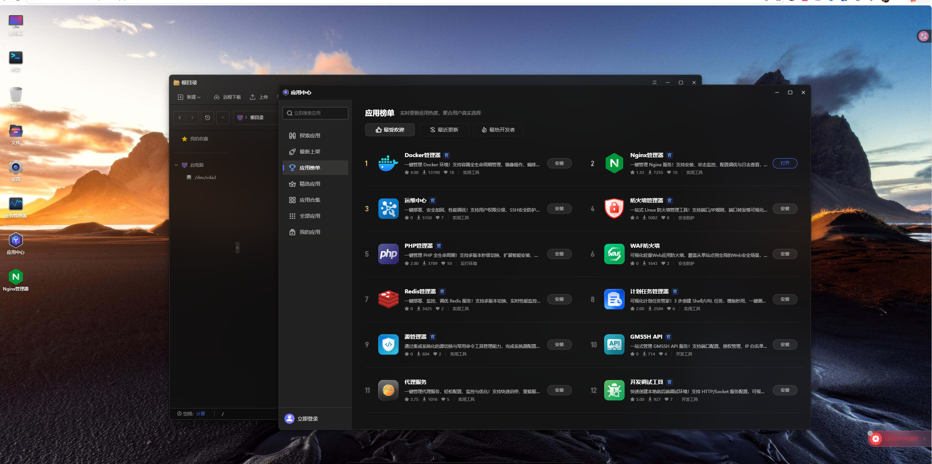Click 上传 in the file window toolbar
Viewport: 932px width, 464px height.
[259, 97]
